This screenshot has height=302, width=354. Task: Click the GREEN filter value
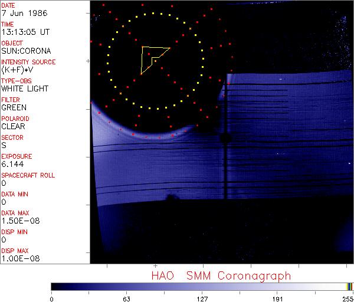click(x=14, y=107)
